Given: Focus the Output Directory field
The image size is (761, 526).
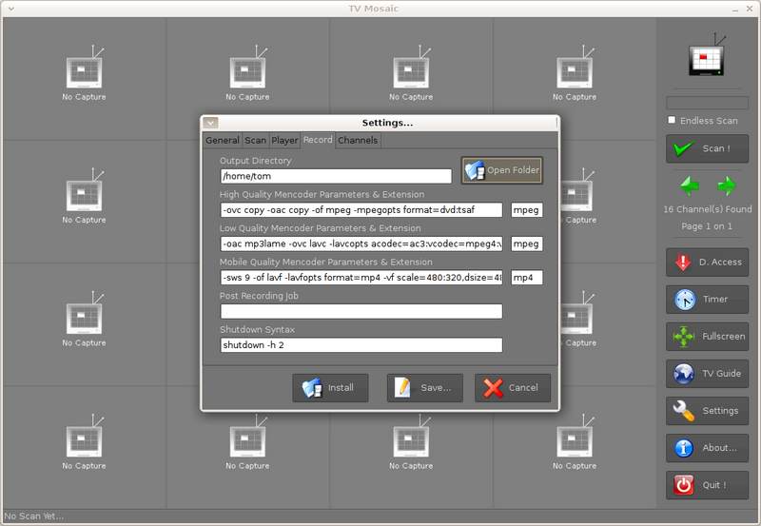Looking at the screenshot, I should coord(336,176).
